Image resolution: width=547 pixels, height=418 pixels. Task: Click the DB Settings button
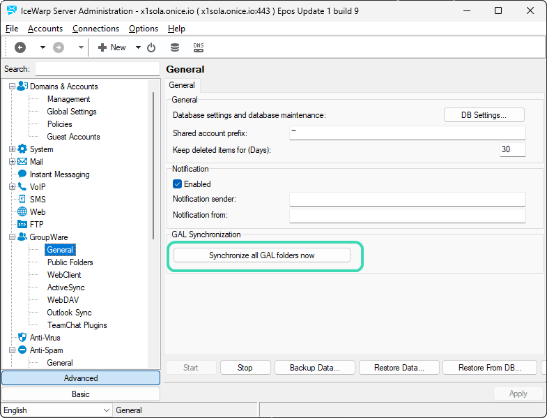484,115
